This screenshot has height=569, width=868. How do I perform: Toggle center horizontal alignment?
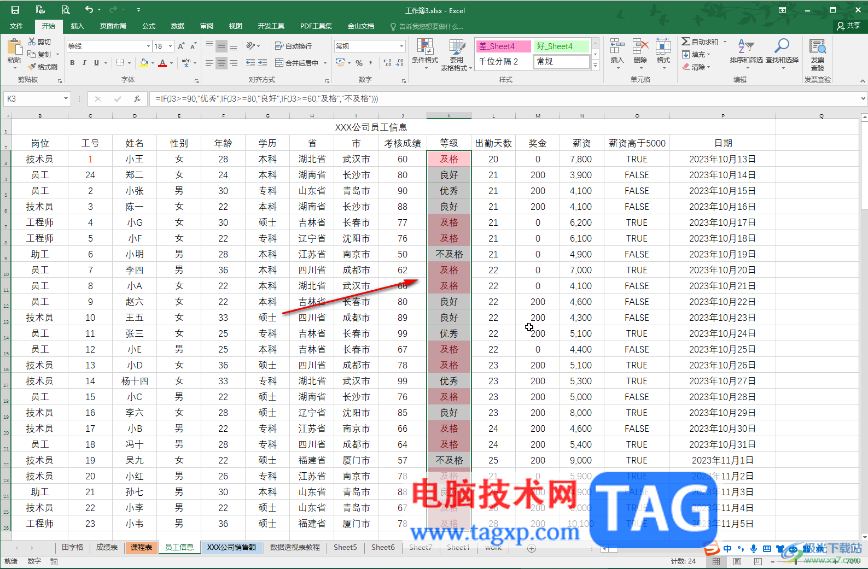[221, 63]
